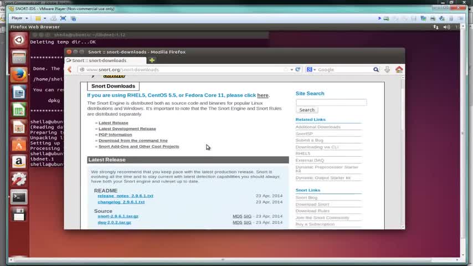The image size is (473, 266).
Task: Select the Snort :: snort-downloads tab
Action: 106,60
